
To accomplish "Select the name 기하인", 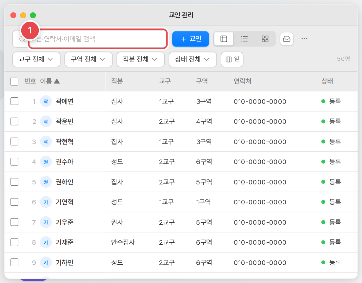I will coord(65,262).
